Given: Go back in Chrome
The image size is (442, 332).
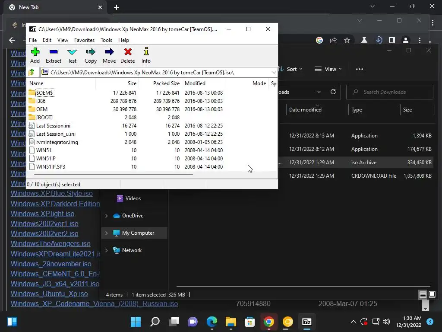Looking at the screenshot, I should (12, 40).
